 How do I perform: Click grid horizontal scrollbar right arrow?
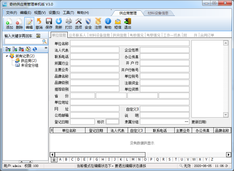[x=228, y=155]
